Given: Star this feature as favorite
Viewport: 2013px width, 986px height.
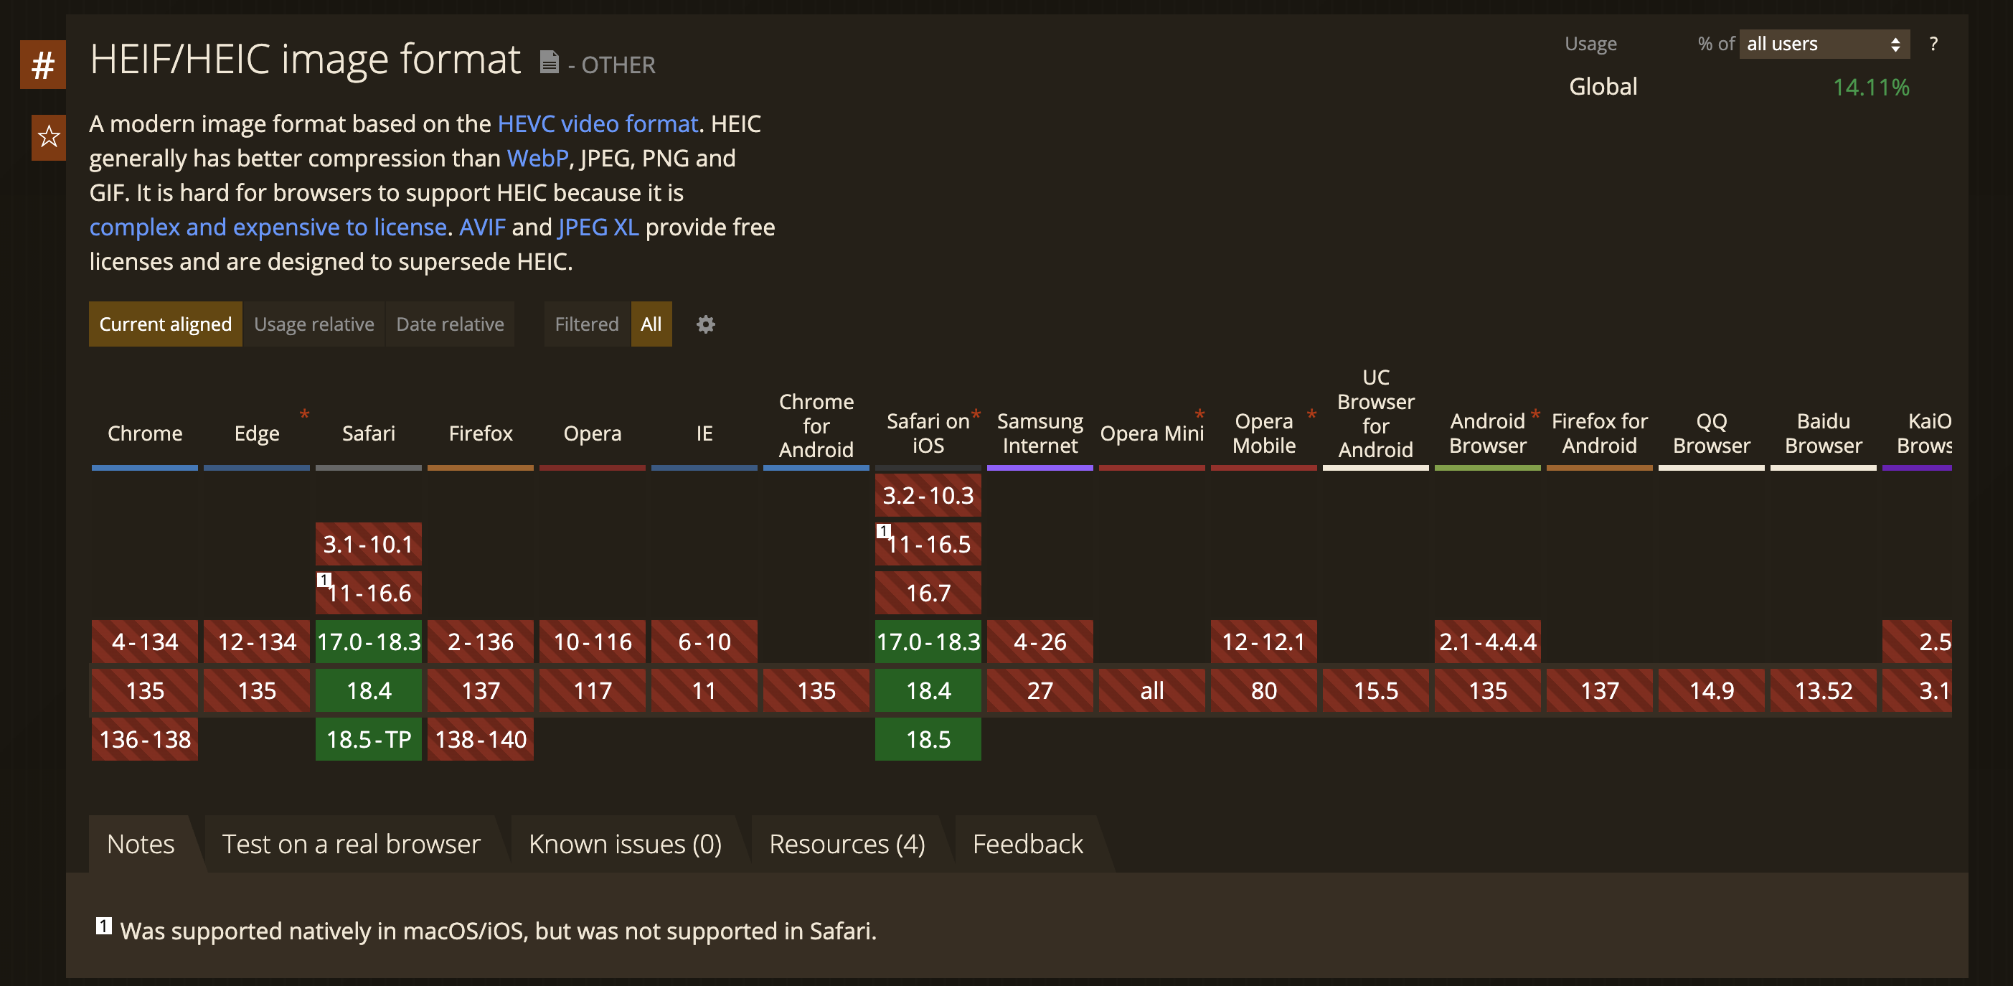Looking at the screenshot, I should tap(49, 137).
